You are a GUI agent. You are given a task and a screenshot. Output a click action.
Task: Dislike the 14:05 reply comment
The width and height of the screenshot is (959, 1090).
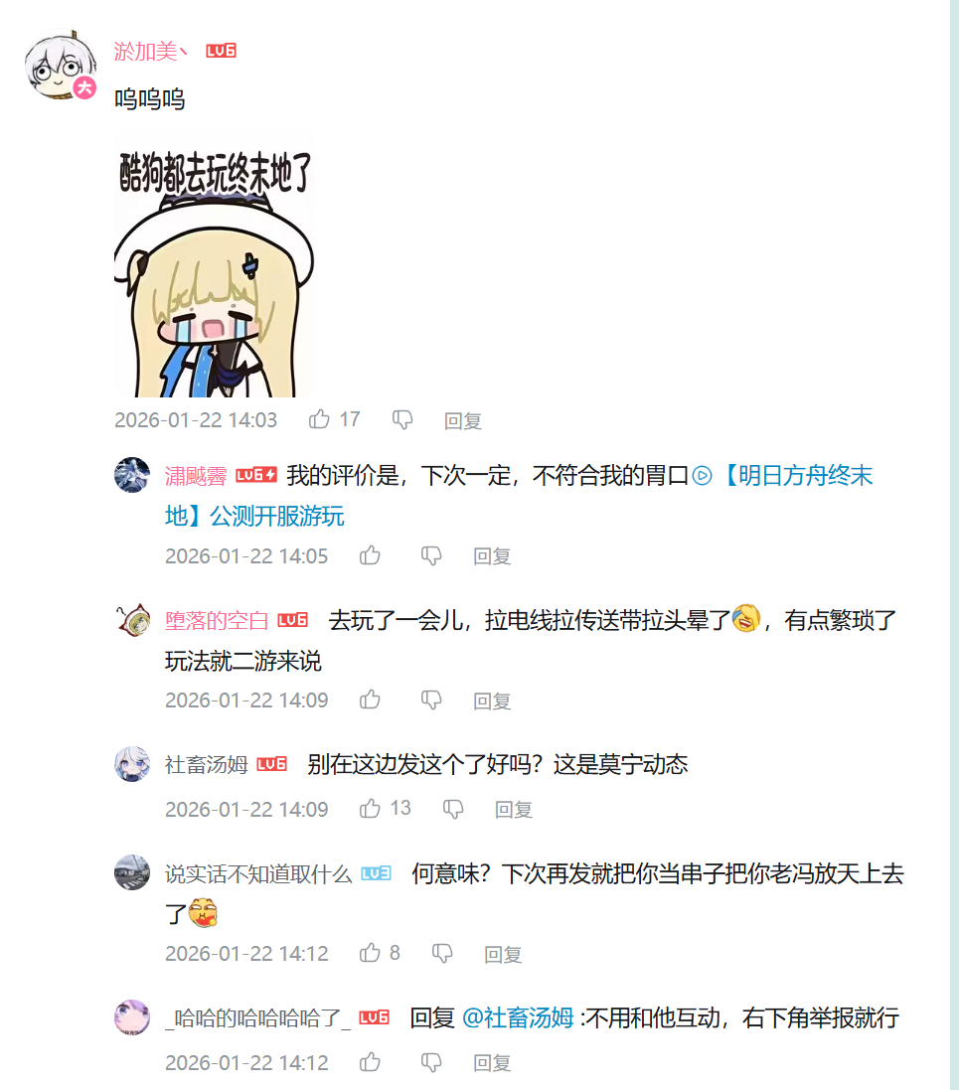(x=432, y=556)
